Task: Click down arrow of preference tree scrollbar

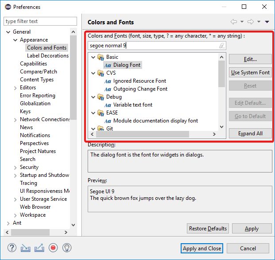Action: [74, 225]
